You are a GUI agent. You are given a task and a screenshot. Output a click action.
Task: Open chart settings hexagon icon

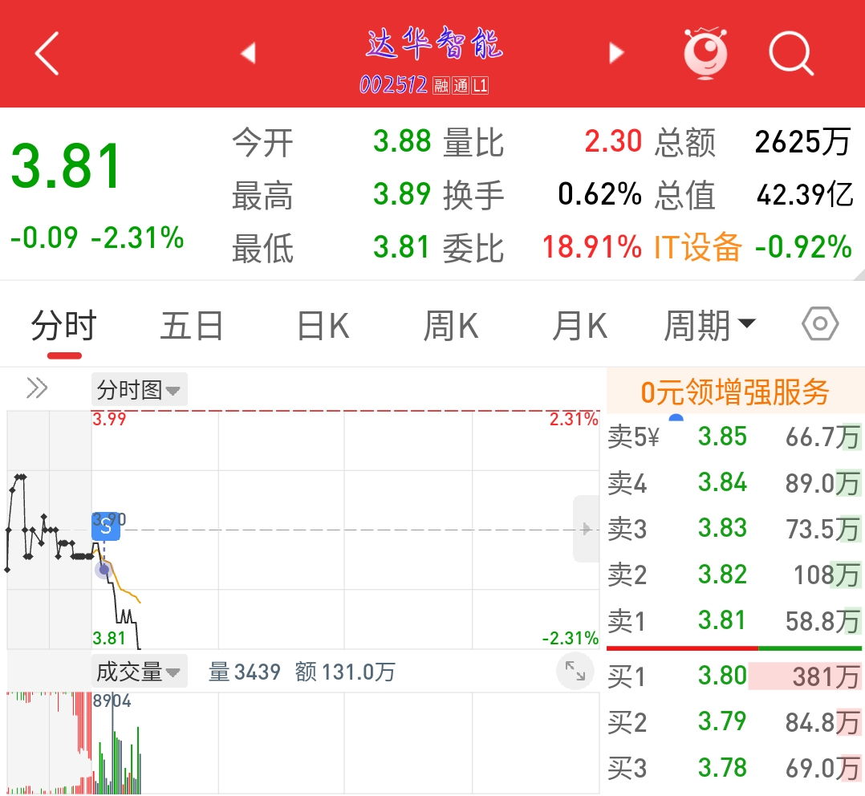[820, 324]
